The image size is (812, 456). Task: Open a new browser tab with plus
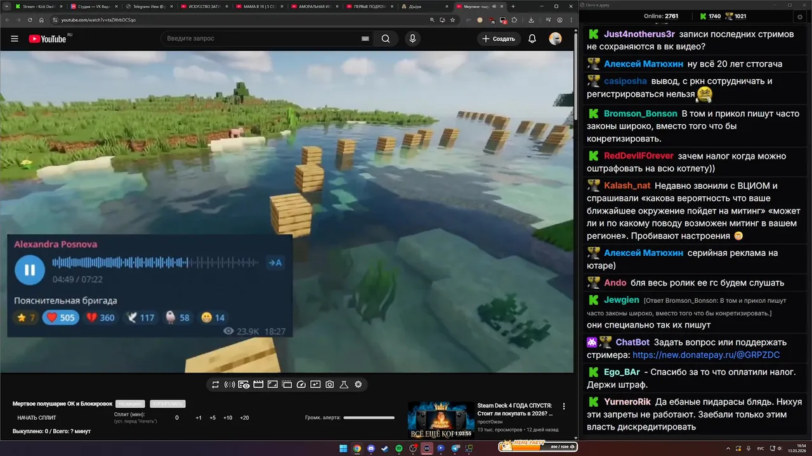coord(513,6)
